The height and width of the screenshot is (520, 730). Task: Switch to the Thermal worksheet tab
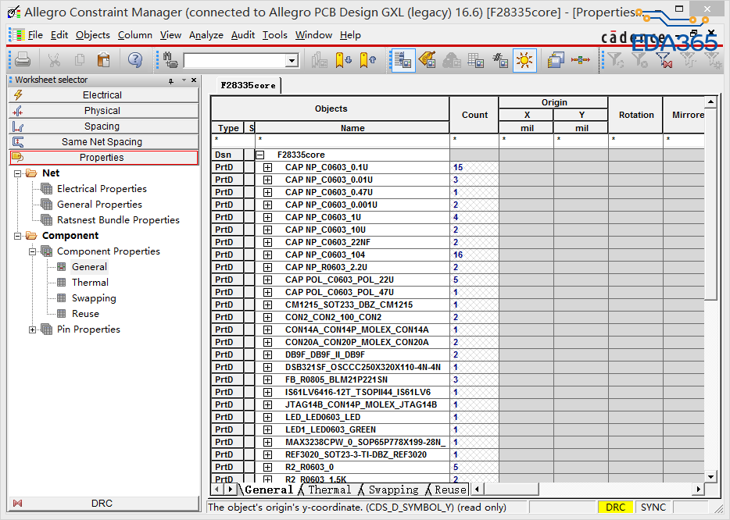(329, 490)
